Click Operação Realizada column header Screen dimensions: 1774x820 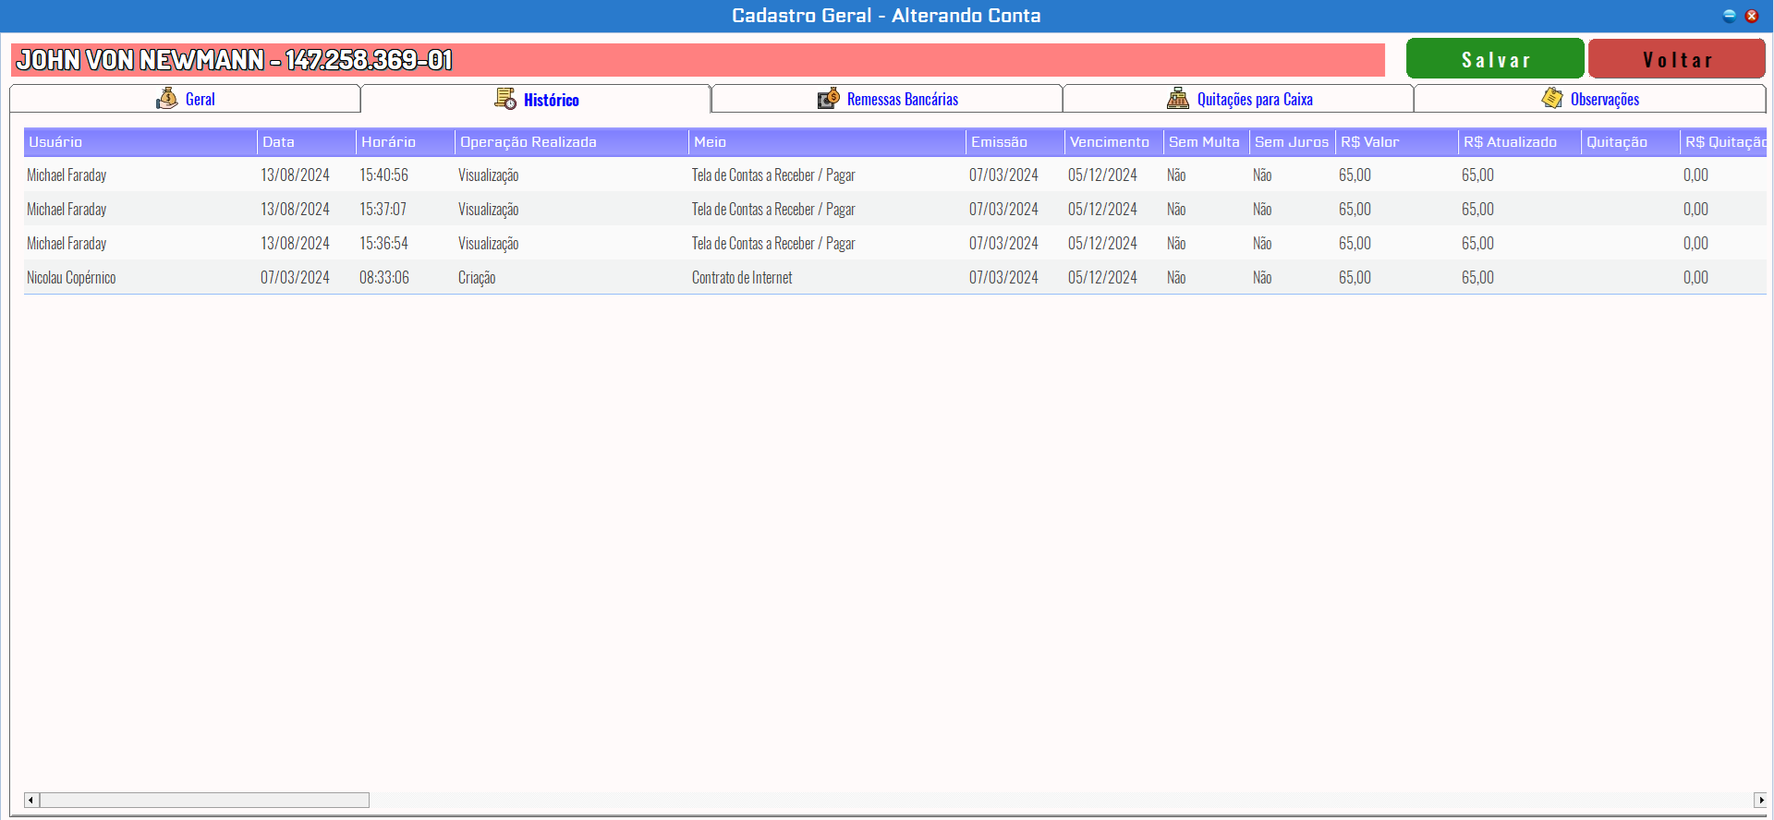coord(572,142)
